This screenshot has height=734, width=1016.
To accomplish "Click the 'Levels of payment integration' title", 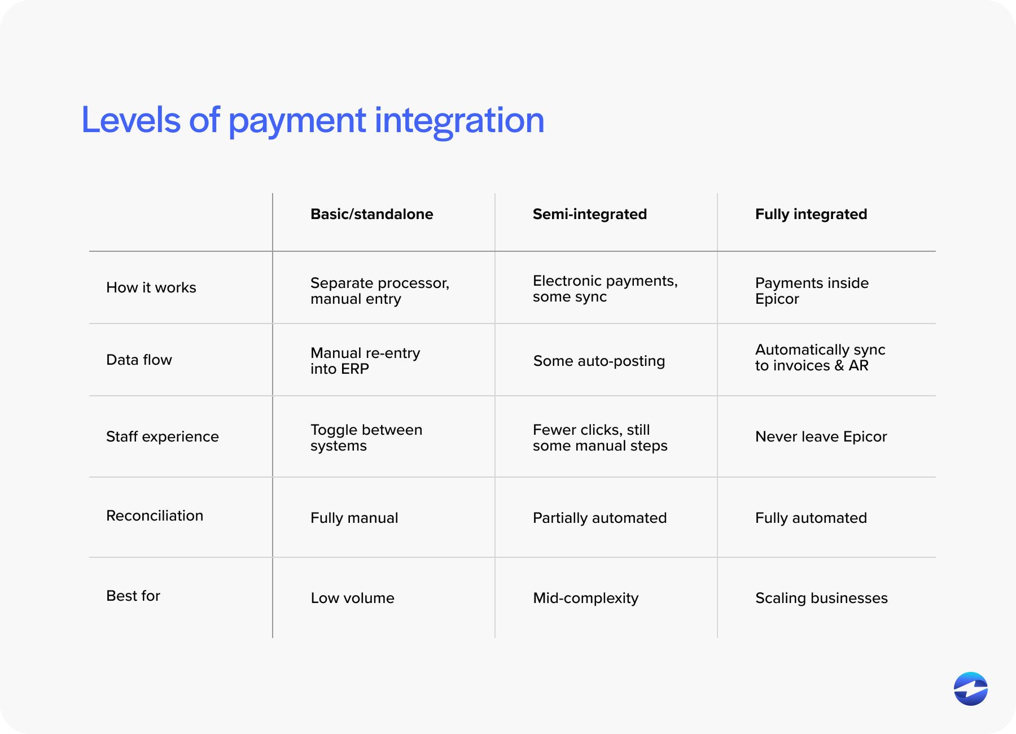I will (x=312, y=120).
